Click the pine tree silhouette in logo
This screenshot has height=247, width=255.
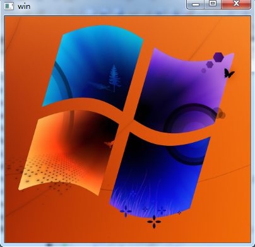(114, 78)
